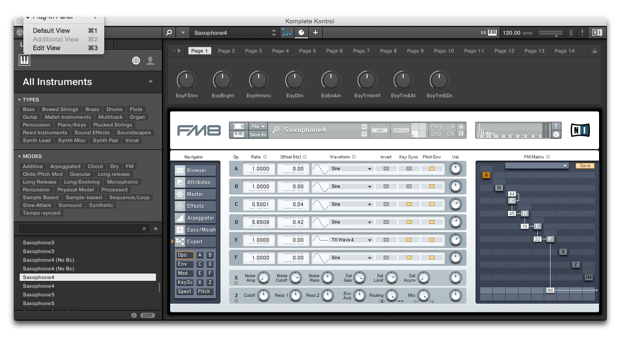
Task: Open the FM8 File dropdown menu
Action: coord(258,126)
